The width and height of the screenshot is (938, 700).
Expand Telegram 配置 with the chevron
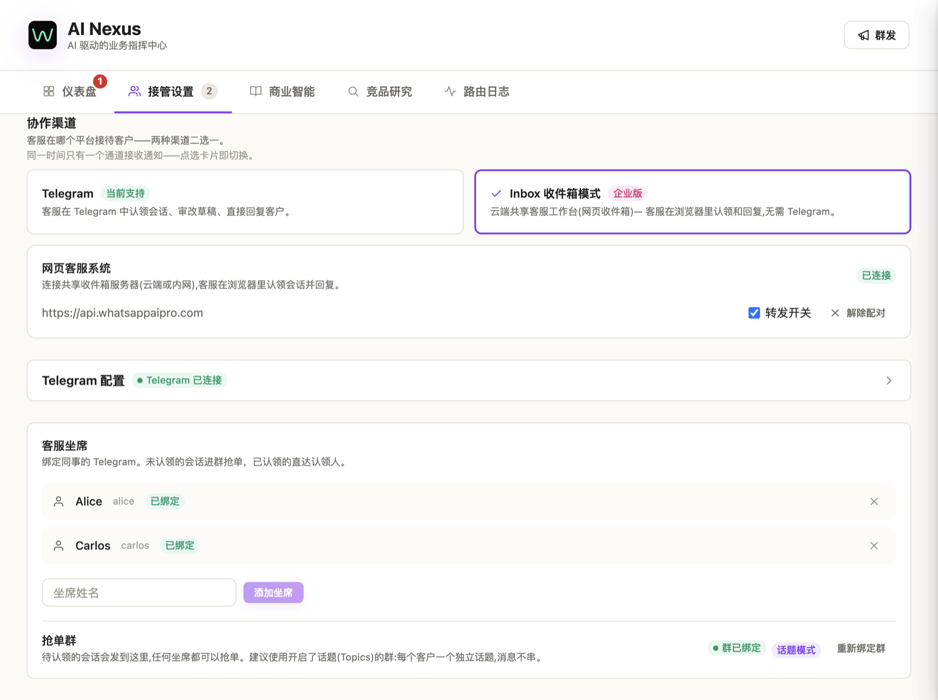[x=889, y=381]
